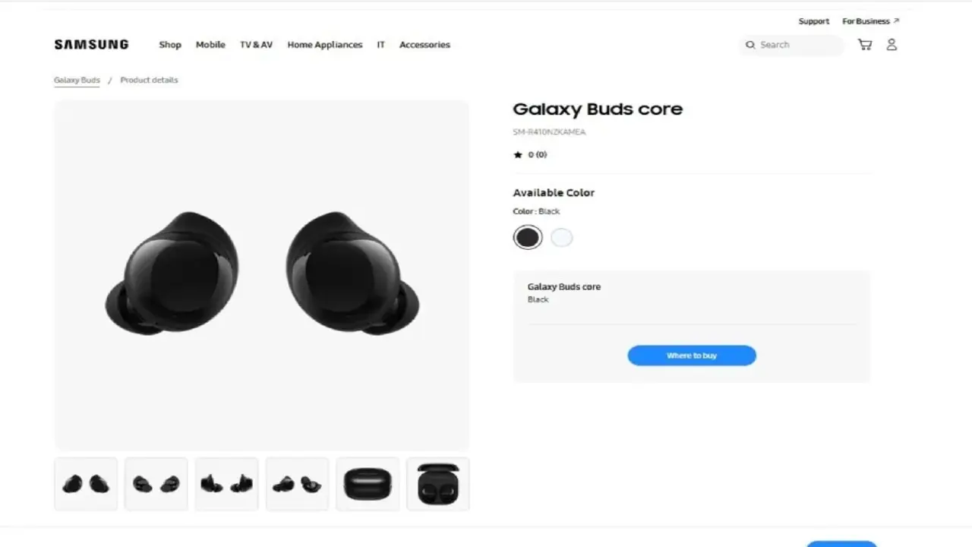Open the Accessories menu

(424, 45)
